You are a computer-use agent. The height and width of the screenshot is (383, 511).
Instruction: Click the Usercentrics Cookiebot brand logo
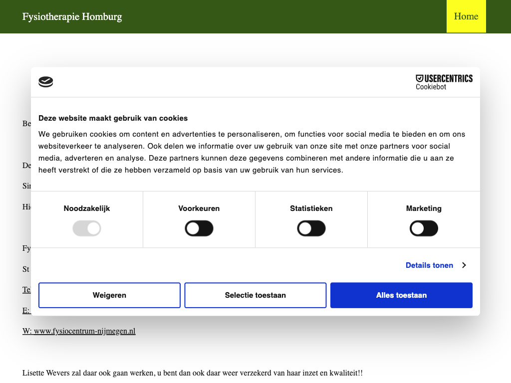coord(444,82)
